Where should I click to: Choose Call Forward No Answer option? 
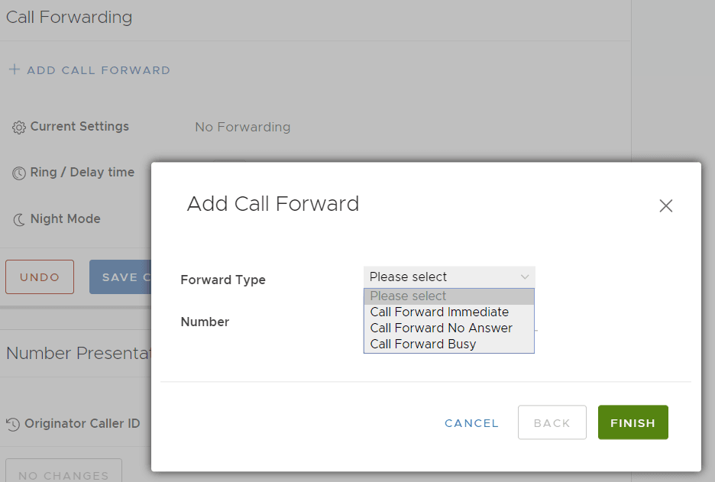(x=441, y=328)
